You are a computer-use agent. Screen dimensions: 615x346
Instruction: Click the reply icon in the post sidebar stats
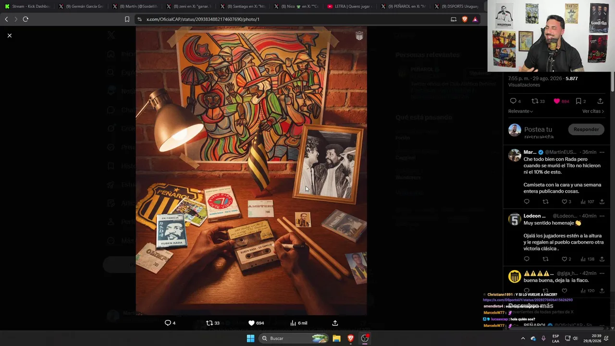(x=513, y=101)
